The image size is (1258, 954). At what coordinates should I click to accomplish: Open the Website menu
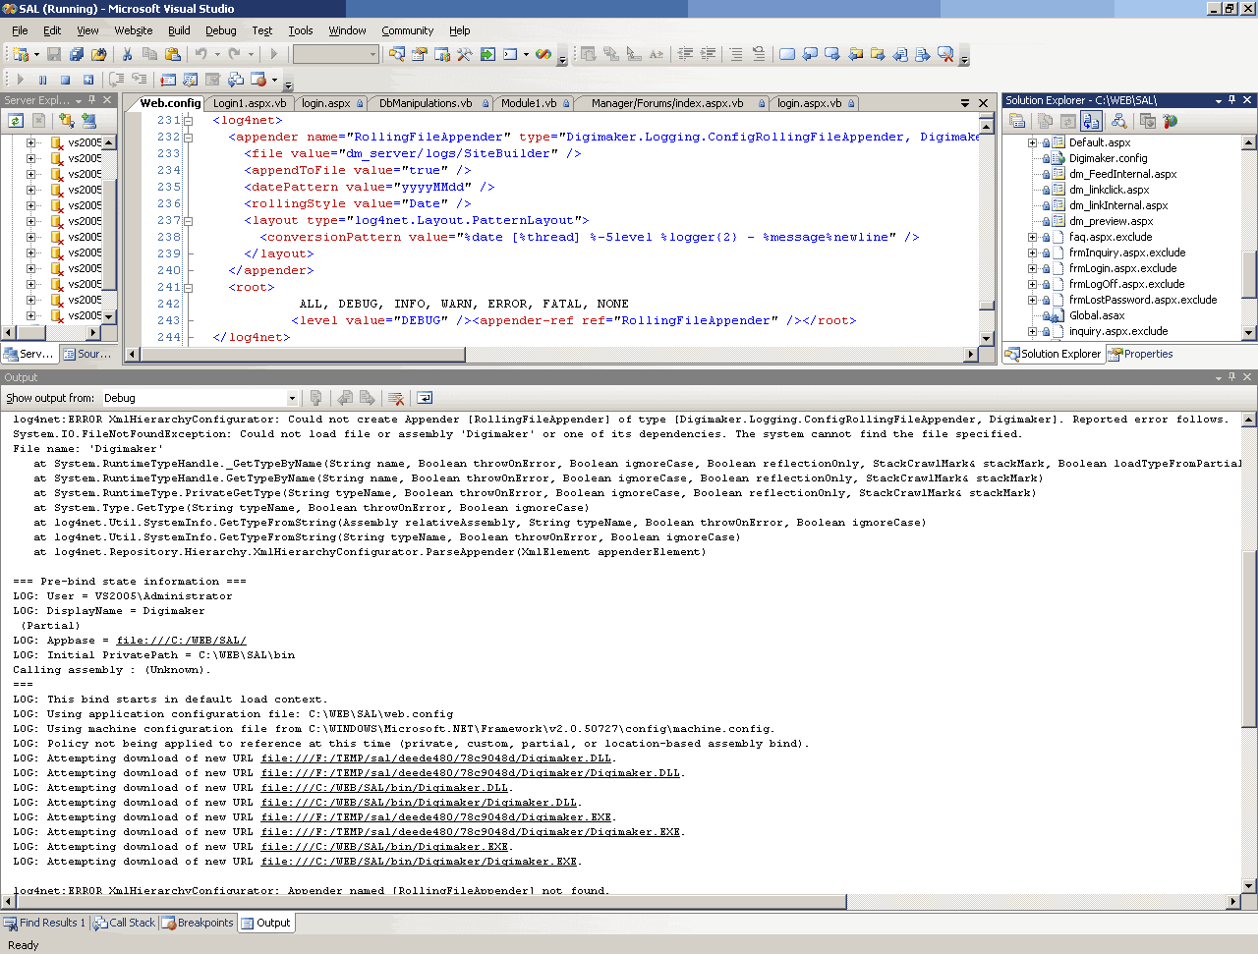tap(134, 30)
